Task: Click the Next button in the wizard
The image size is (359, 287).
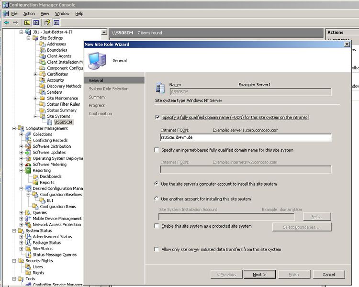Action: click(x=259, y=275)
